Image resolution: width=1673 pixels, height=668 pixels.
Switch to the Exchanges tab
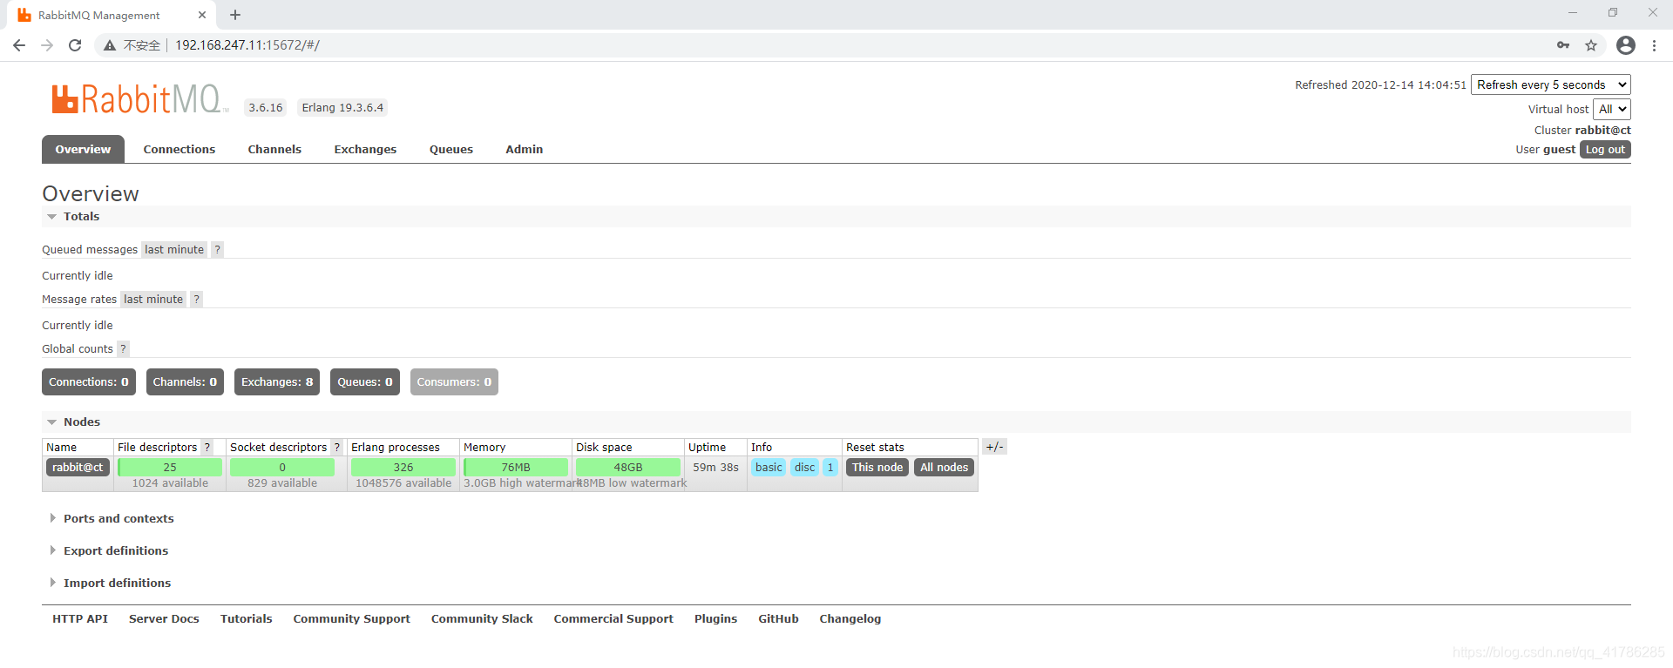(x=365, y=150)
